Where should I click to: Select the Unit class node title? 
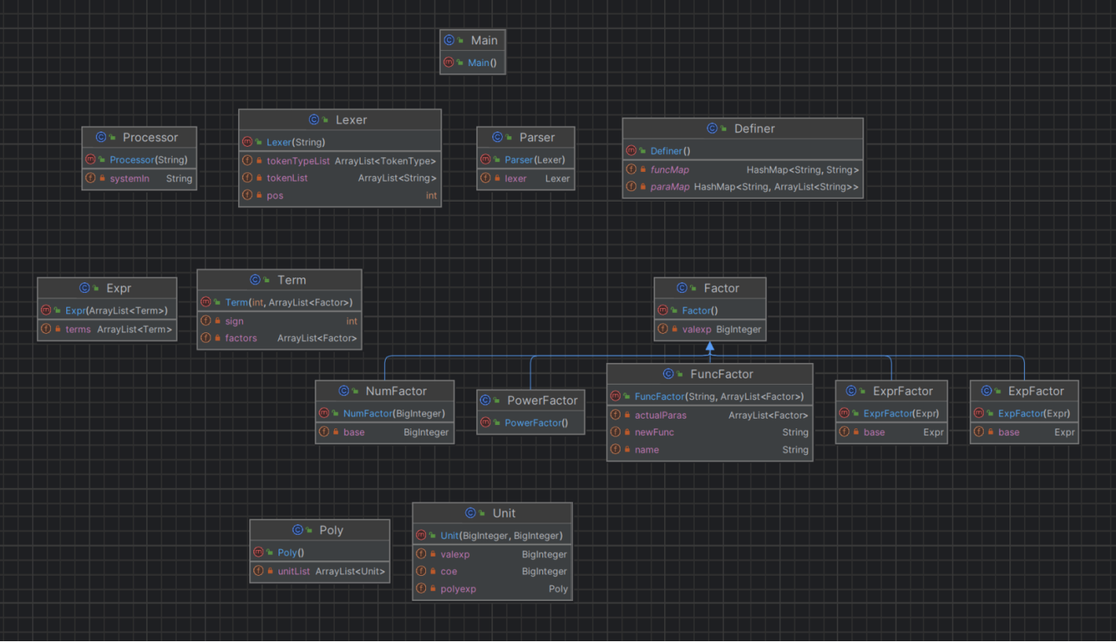point(504,514)
